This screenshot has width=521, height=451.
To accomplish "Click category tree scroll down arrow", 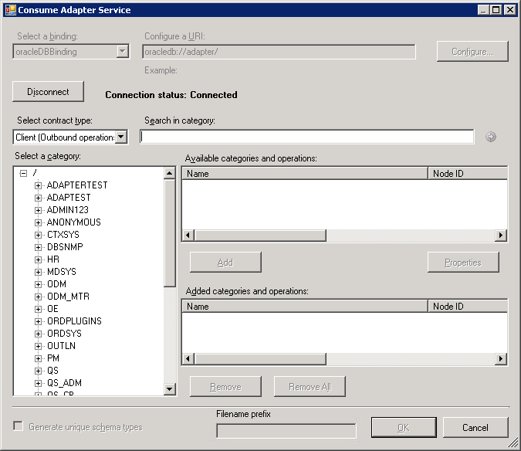I will [x=170, y=389].
